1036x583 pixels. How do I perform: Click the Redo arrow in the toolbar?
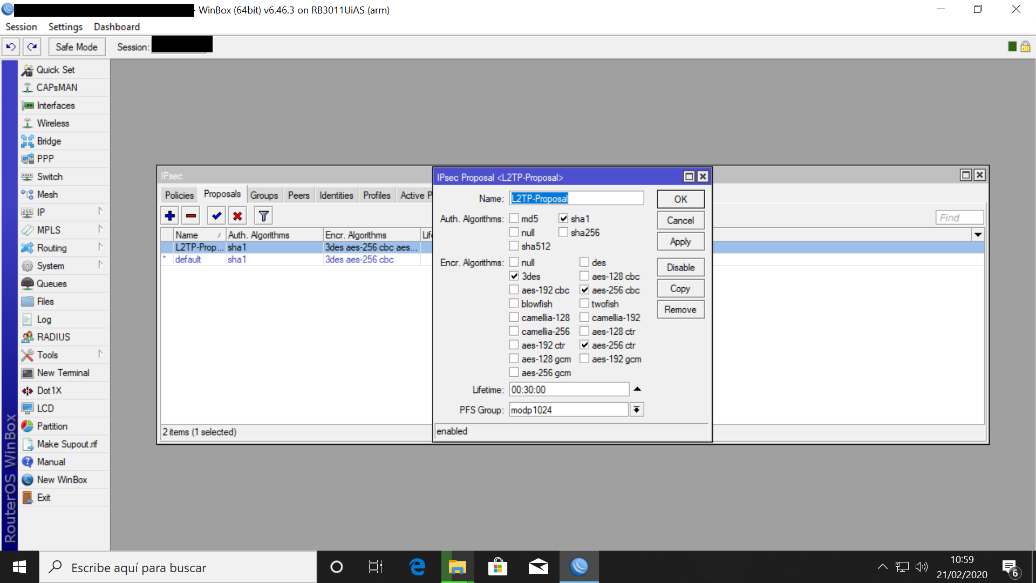pyautogui.click(x=32, y=47)
